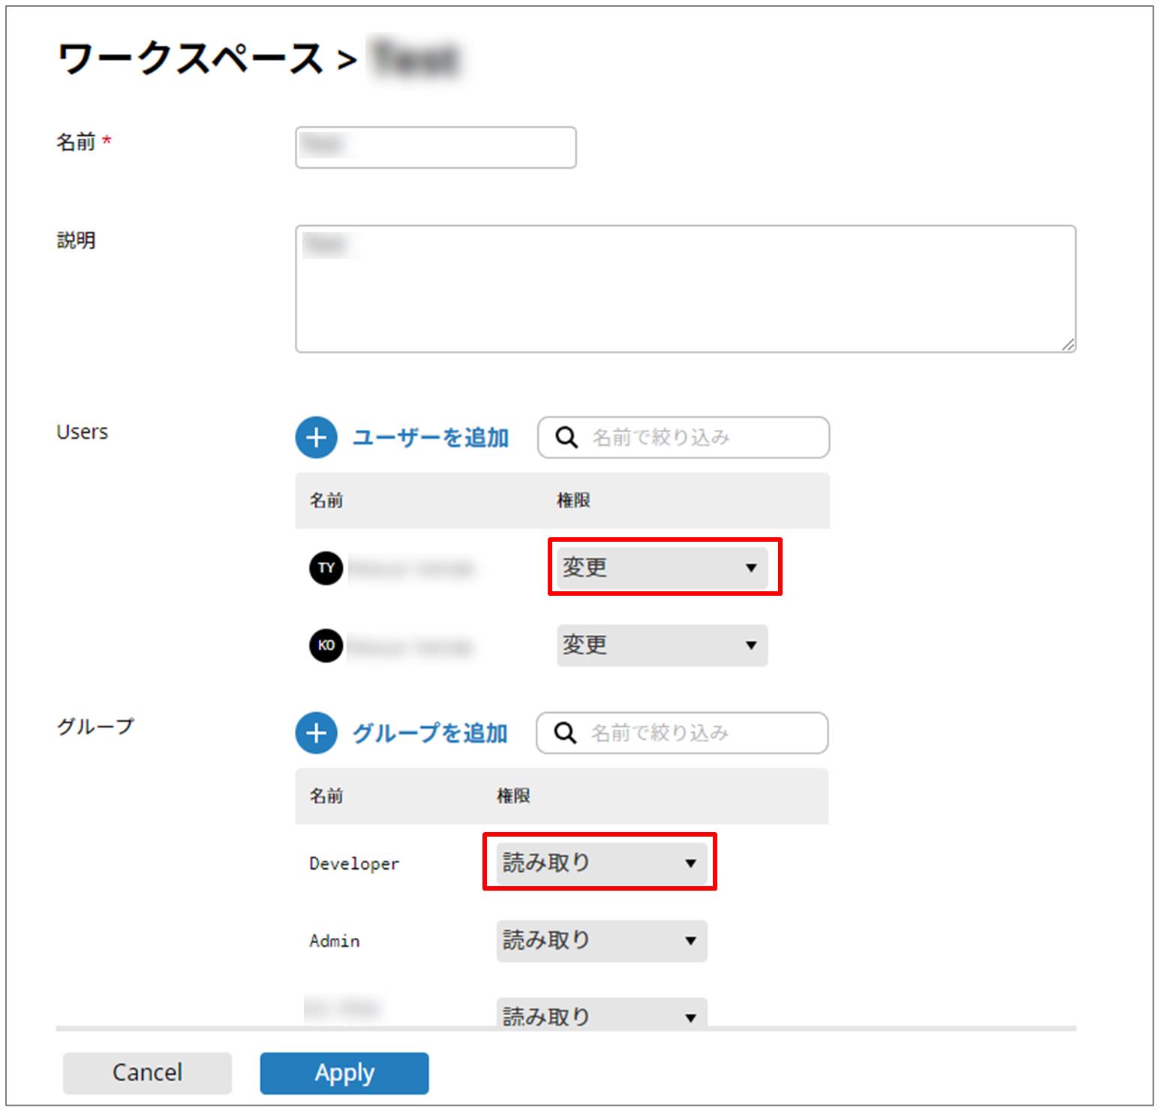Open the Admin group permission dropdown

(601, 941)
